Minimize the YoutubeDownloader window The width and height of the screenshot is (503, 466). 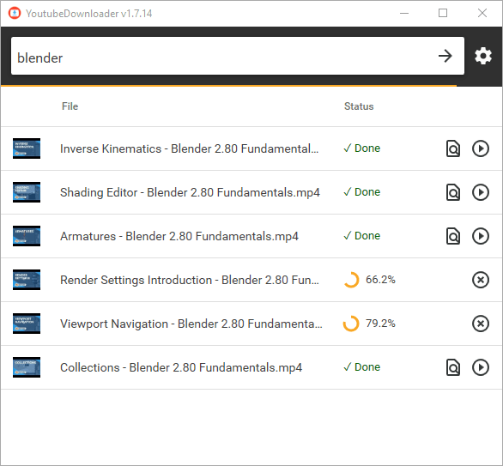coord(404,13)
